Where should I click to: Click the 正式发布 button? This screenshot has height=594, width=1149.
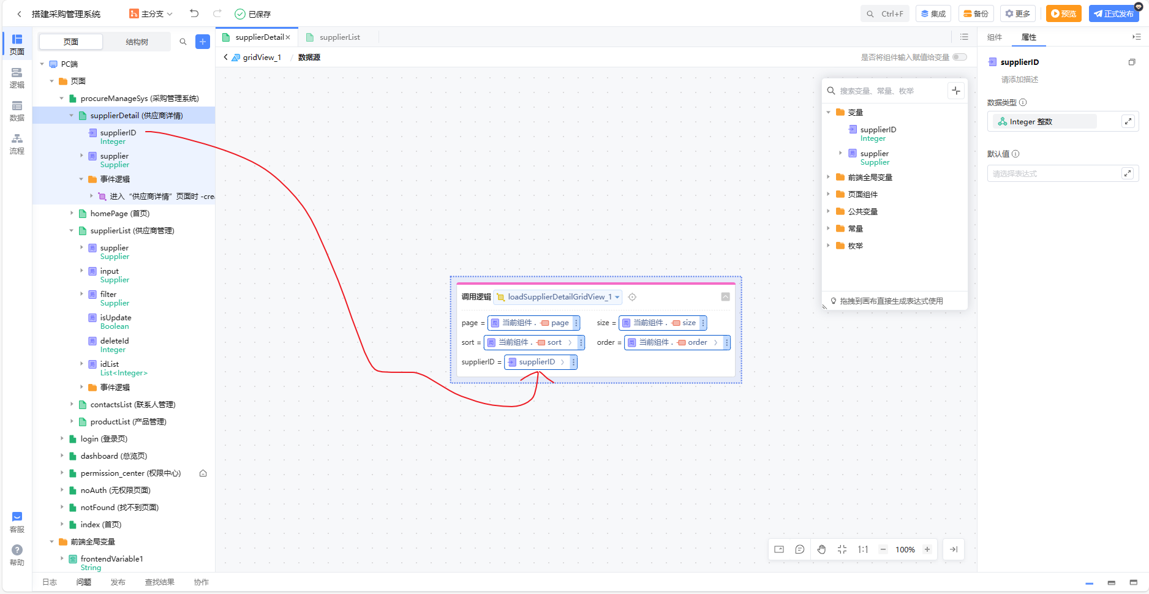click(1113, 13)
